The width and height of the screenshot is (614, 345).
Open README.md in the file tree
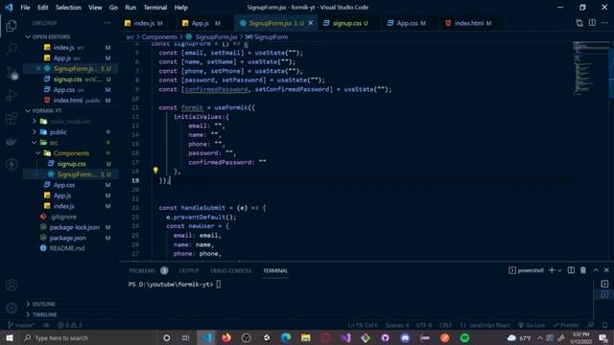[67, 248]
